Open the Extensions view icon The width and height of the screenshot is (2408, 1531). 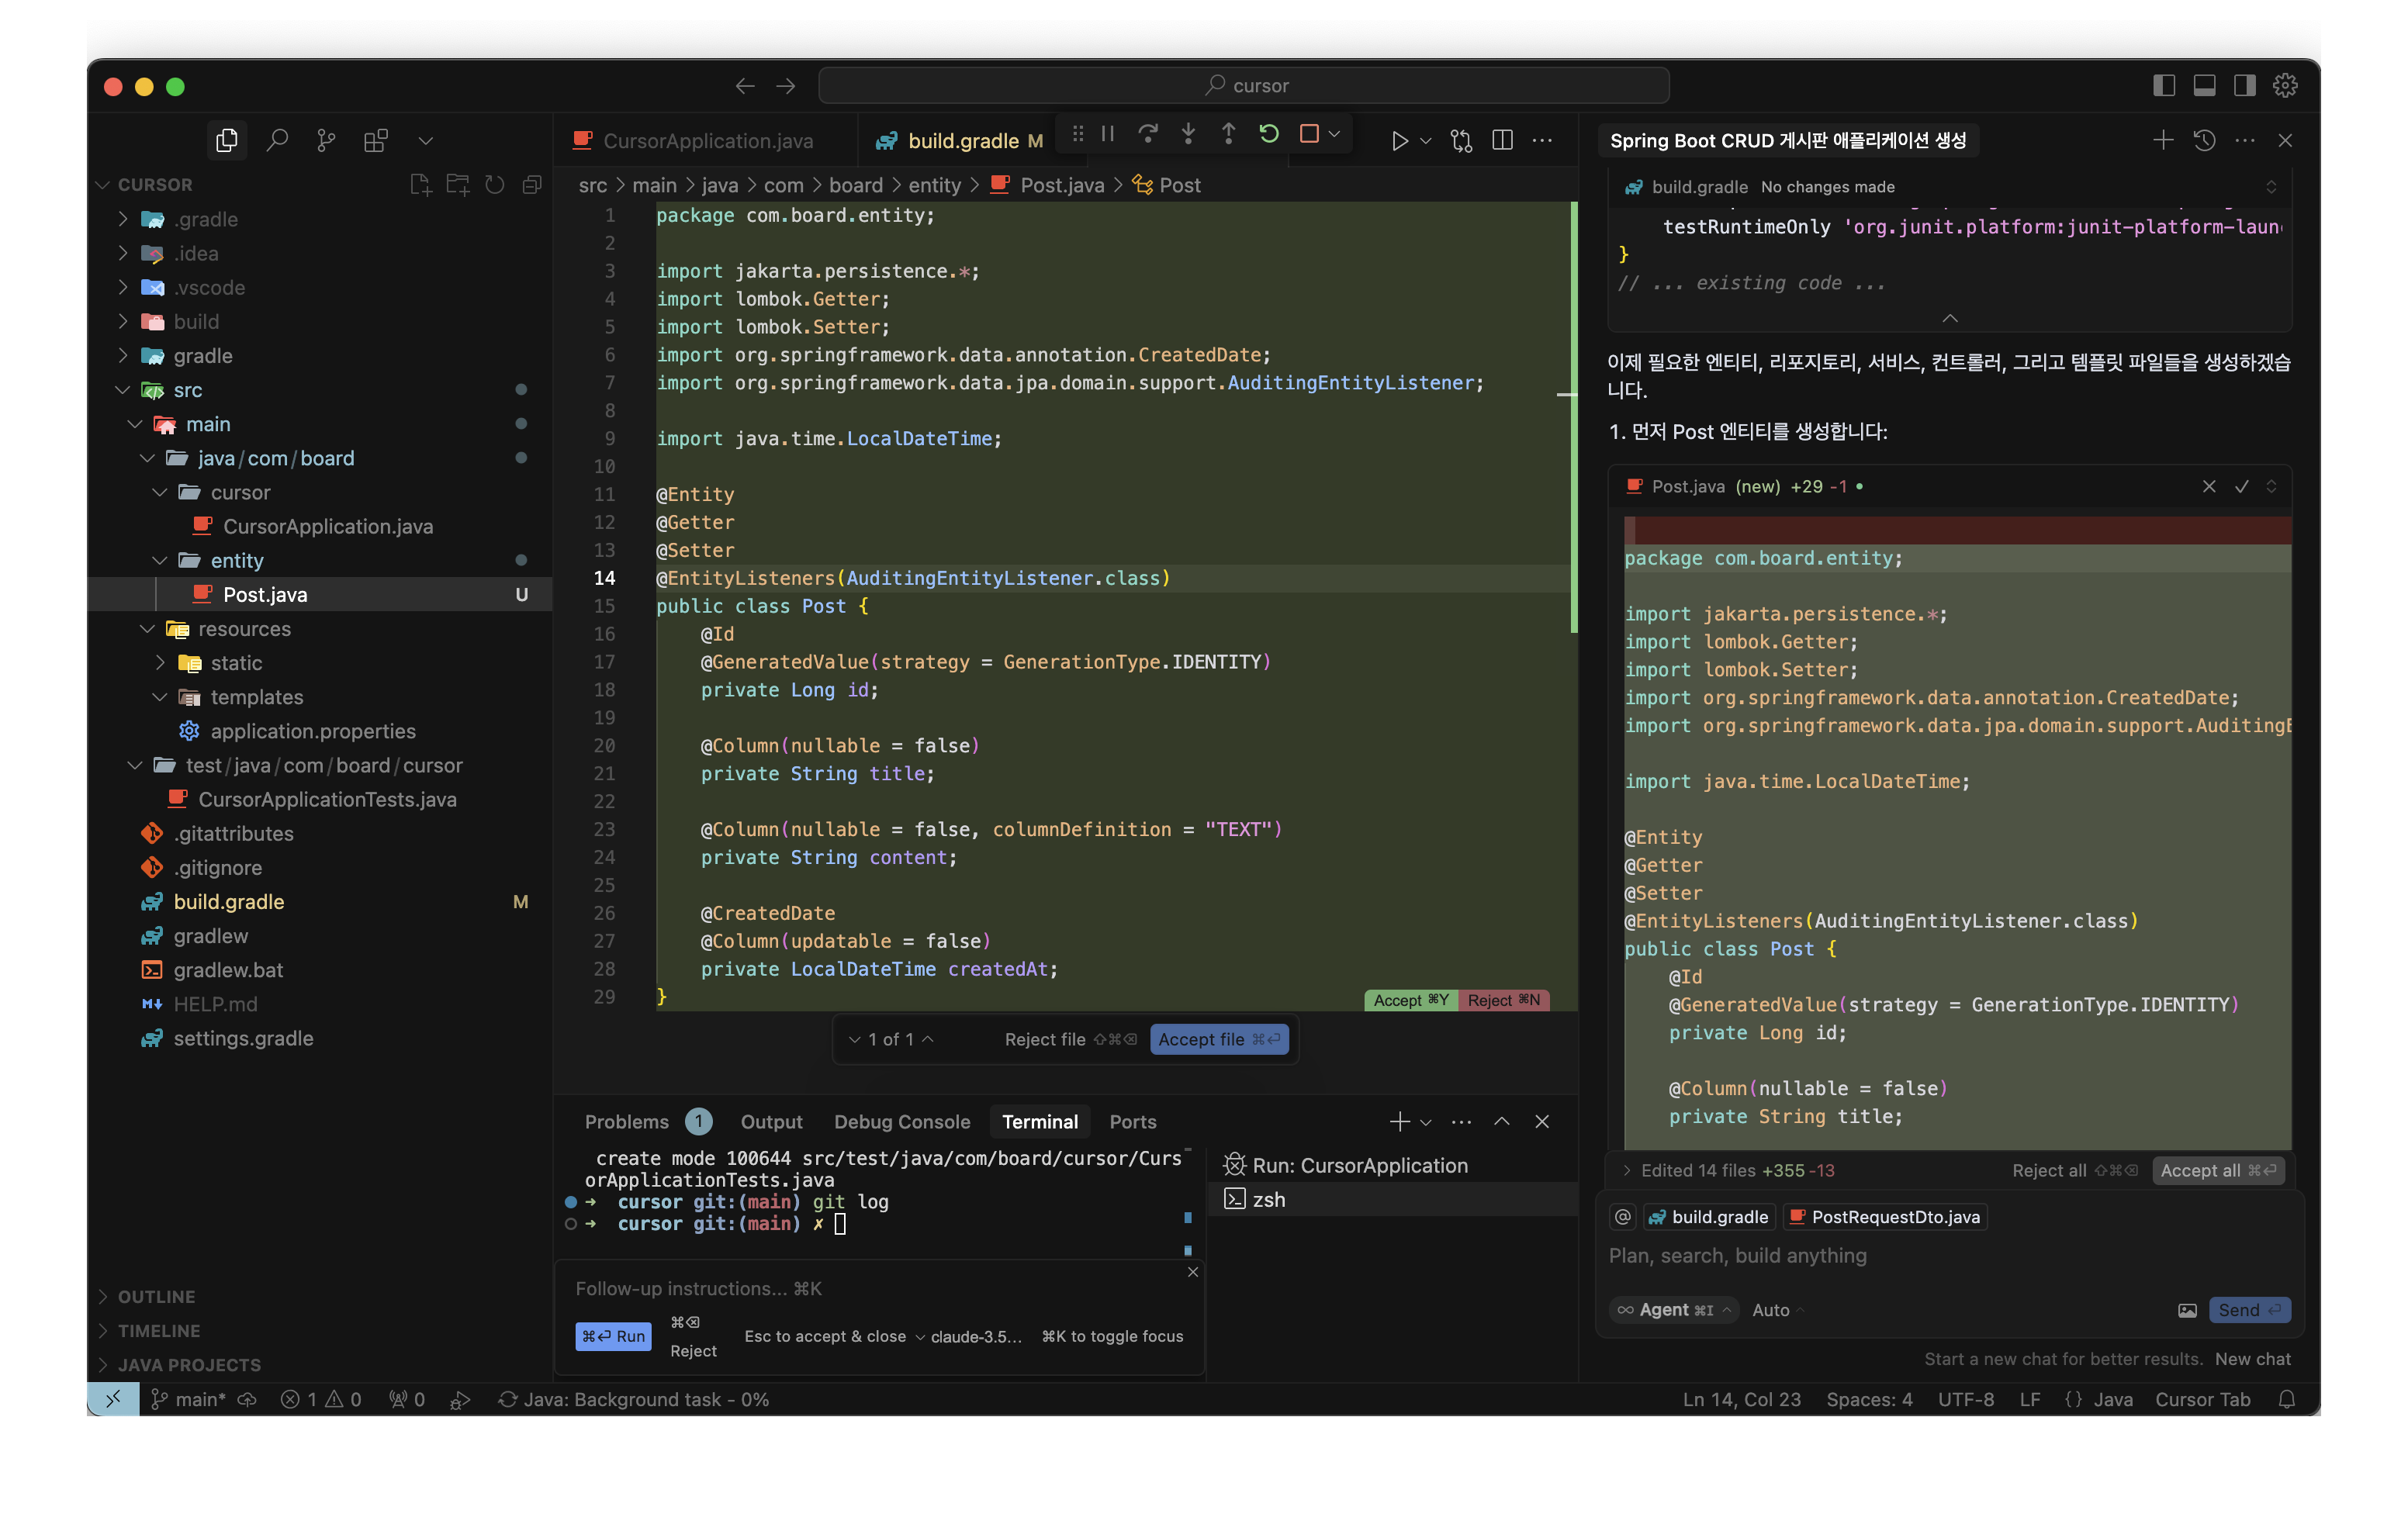pyautogui.click(x=376, y=140)
